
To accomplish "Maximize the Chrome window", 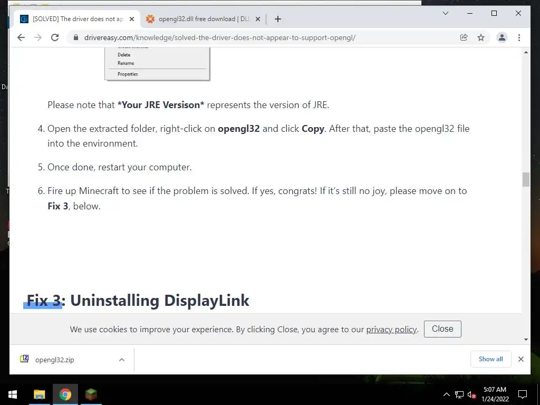I will pos(494,13).
